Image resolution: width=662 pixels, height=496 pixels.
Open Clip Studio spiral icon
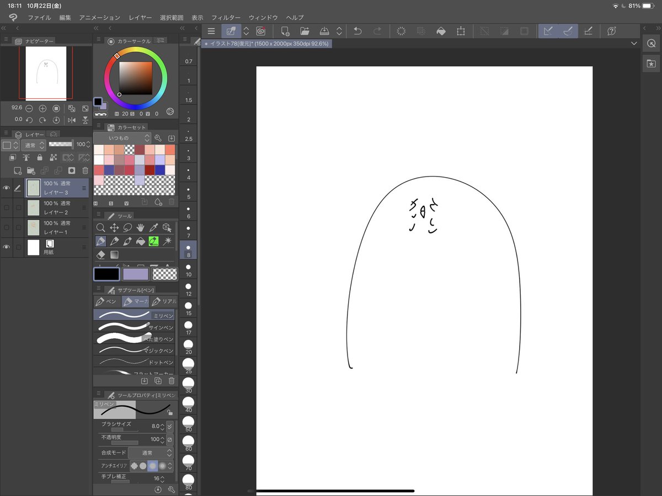coord(260,31)
